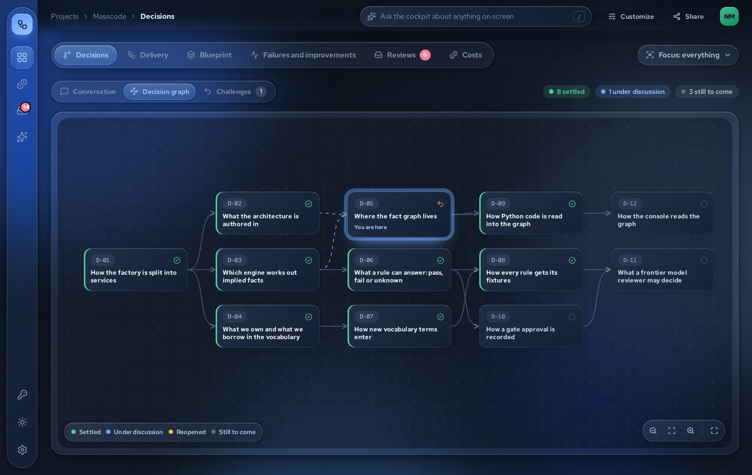Switch to Challenges view

tap(235, 91)
